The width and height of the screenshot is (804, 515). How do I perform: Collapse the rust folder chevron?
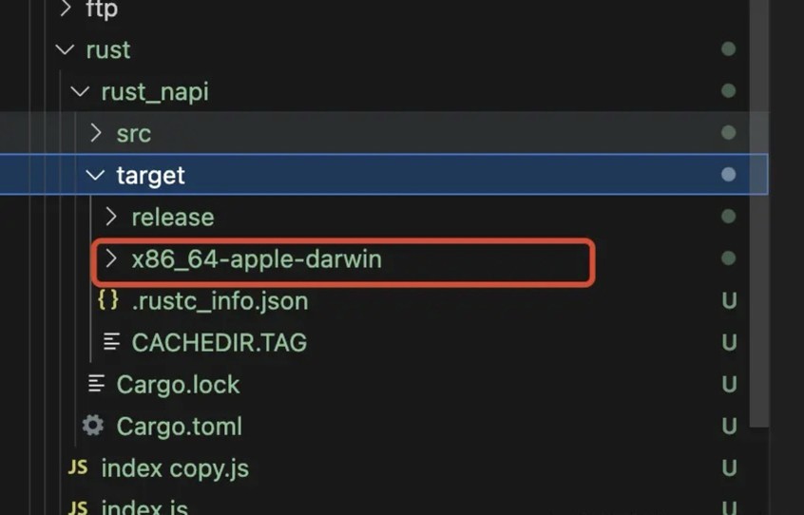point(65,49)
